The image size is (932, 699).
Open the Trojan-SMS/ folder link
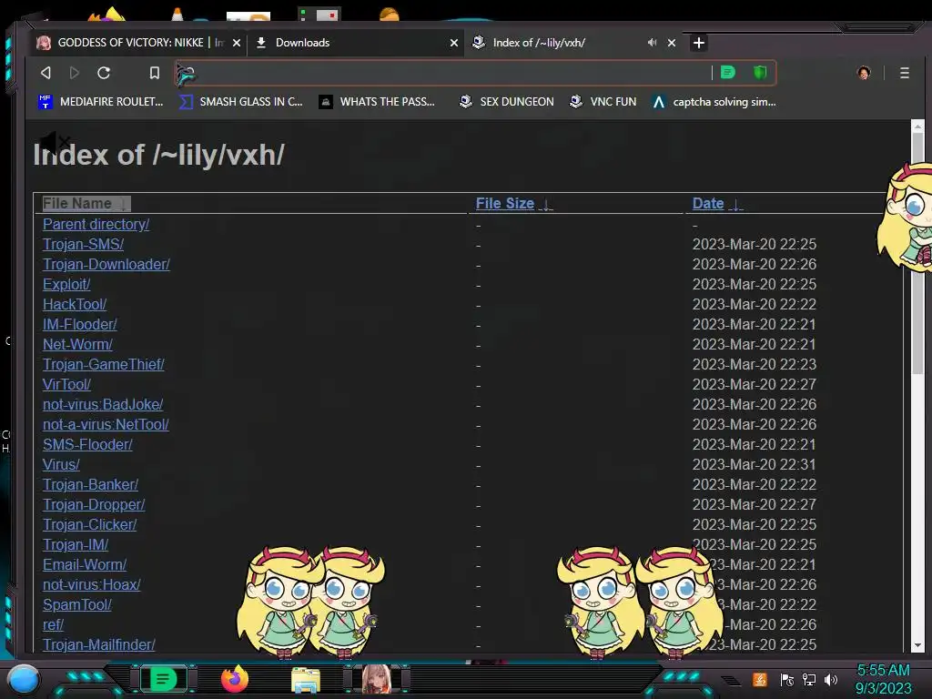point(83,244)
